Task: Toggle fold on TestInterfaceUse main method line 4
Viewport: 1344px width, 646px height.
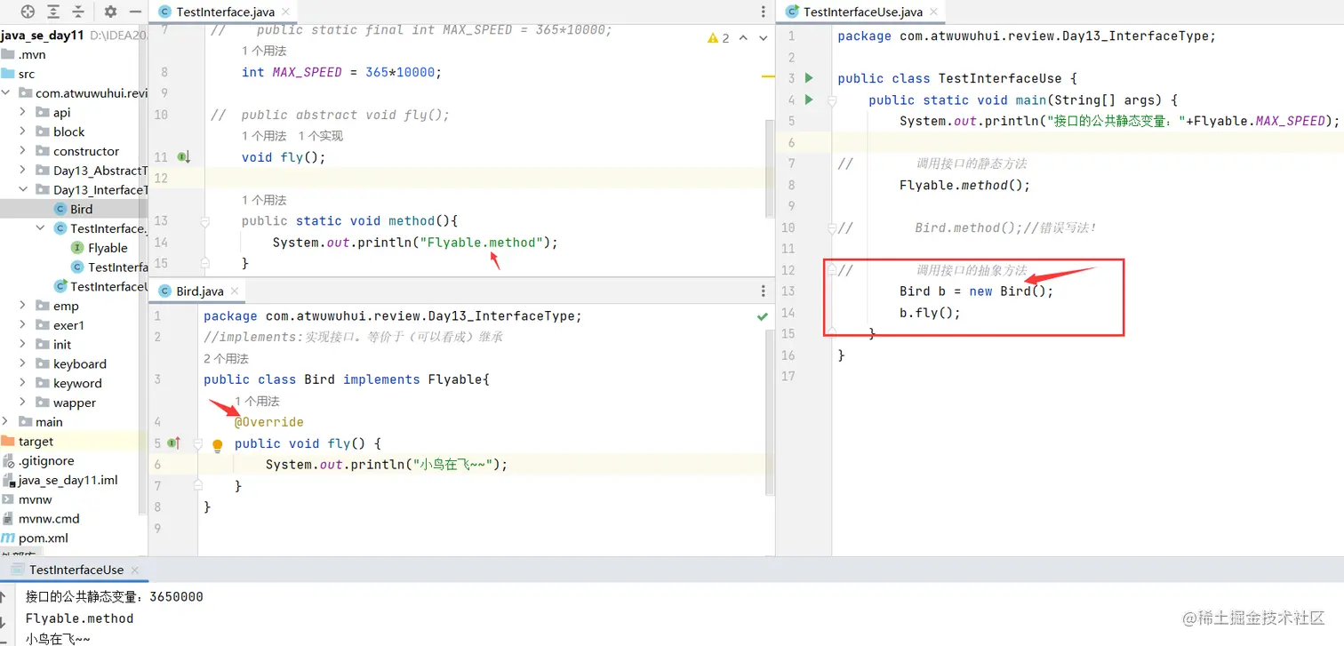Action: point(832,100)
